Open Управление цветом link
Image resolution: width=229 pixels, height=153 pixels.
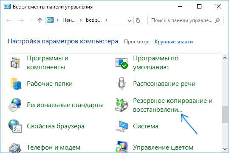tap(163, 147)
